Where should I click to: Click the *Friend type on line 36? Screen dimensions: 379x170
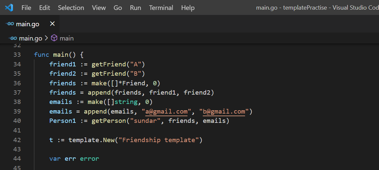click(132, 83)
